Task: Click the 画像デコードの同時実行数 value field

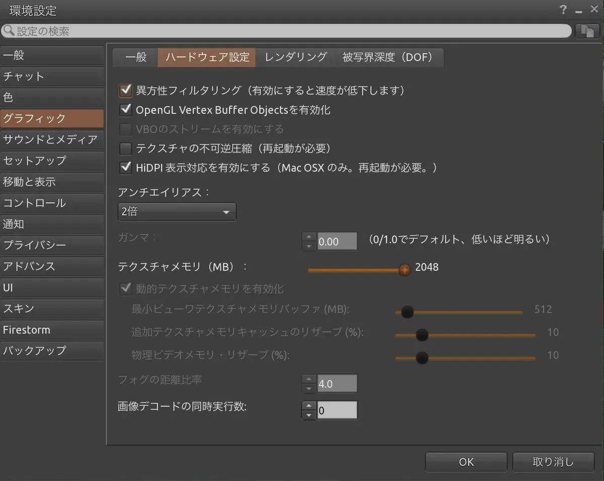Action: [337, 410]
